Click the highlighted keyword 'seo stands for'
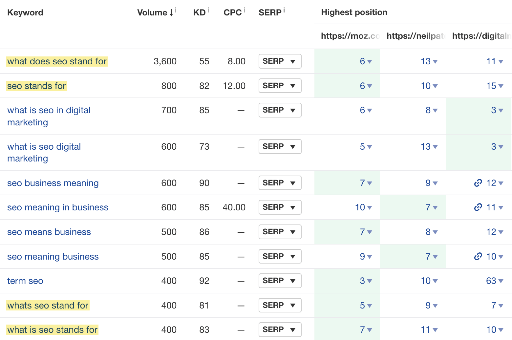 click(36, 86)
